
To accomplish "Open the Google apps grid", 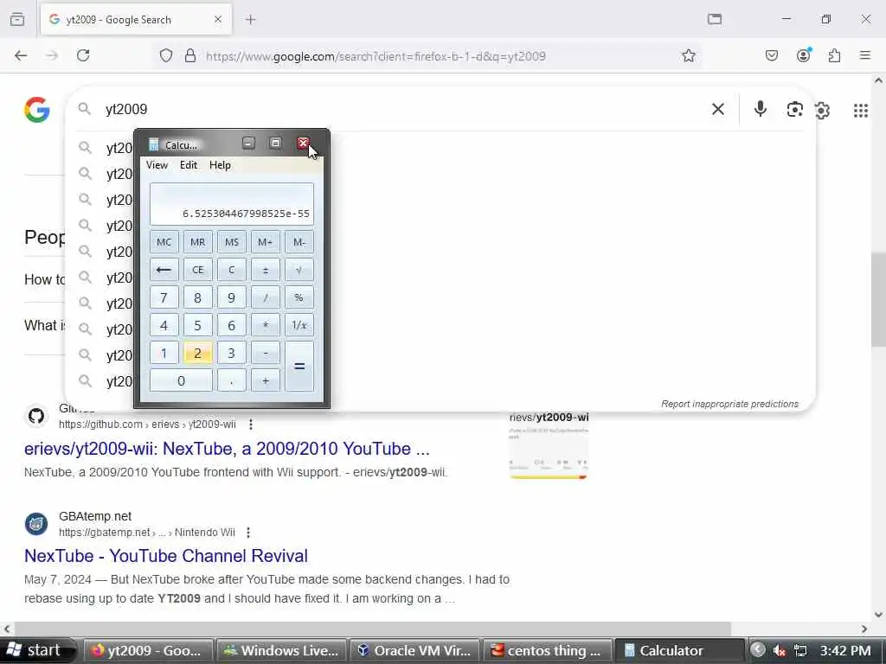I will coord(861,111).
